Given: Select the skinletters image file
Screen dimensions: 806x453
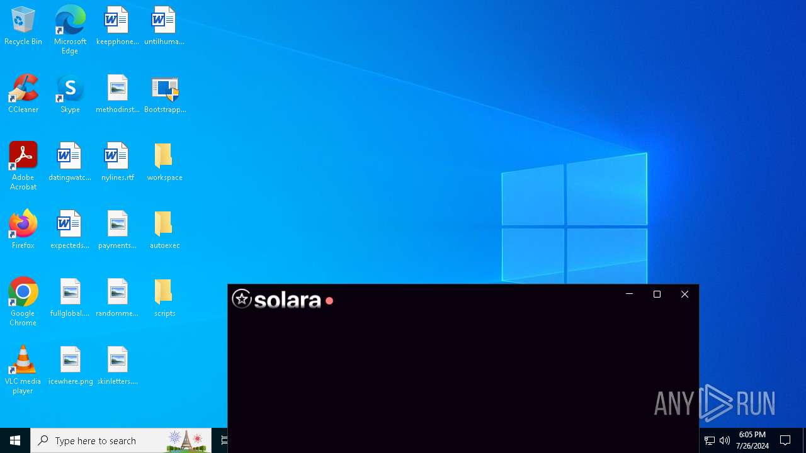Looking at the screenshot, I should 117,366.
